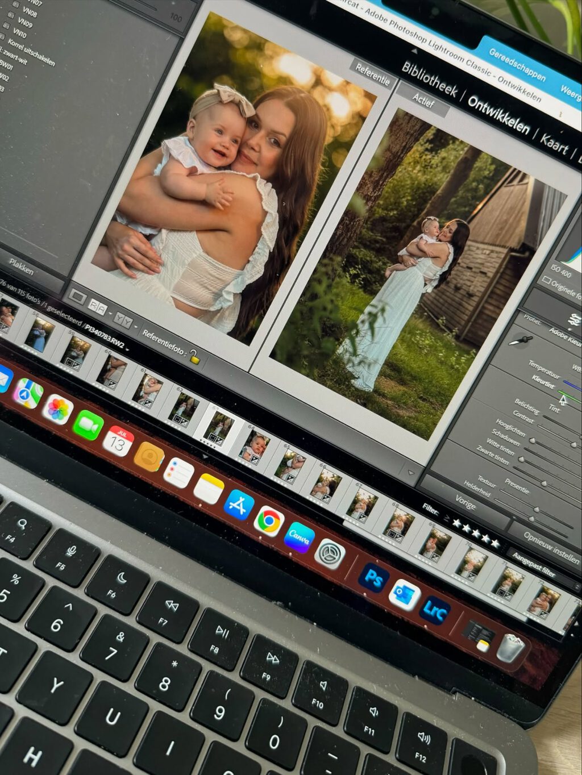Open the Trash in the Dock
Screen dimensions: 582x775
click(x=510, y=648)
